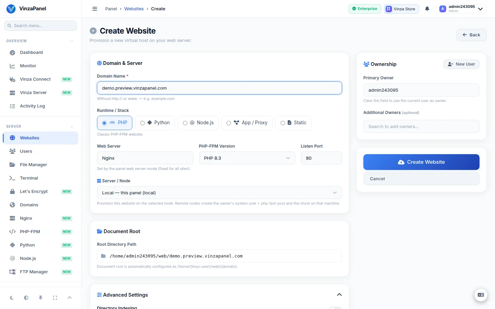
Task: Click the File Manager folder icon
Action: (x=12, y=164)
